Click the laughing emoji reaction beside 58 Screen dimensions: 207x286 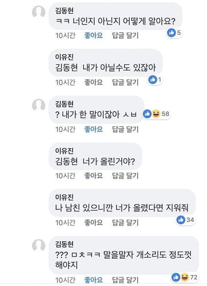(156, 114)
